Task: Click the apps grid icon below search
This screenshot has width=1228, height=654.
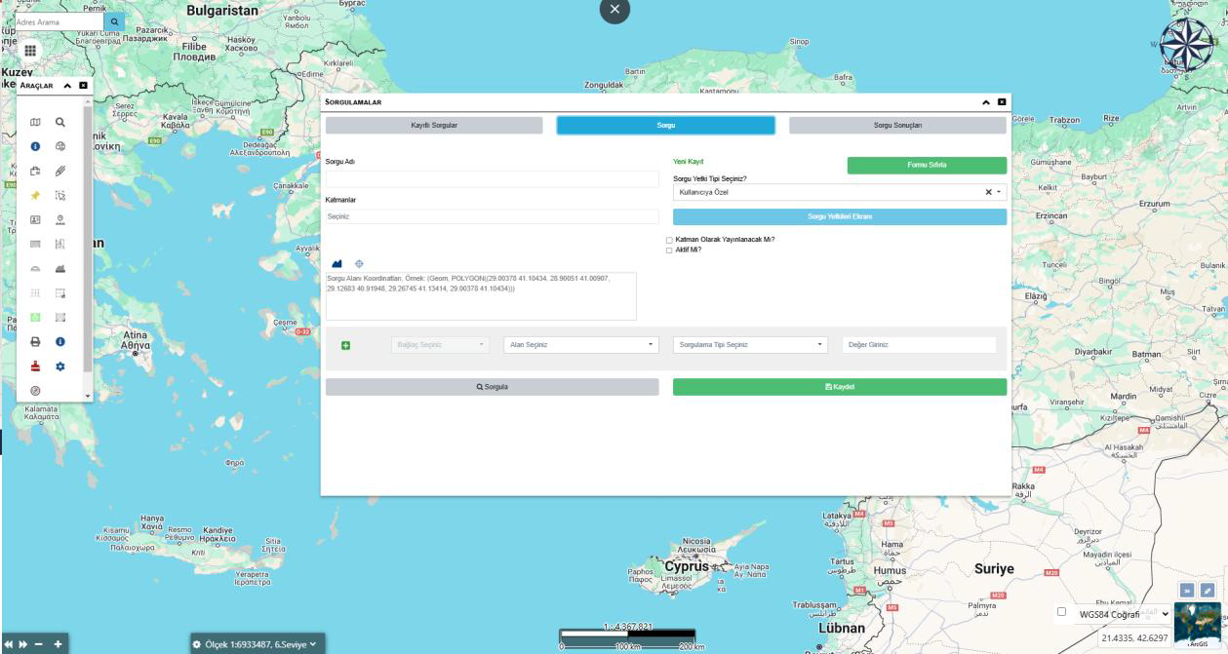Action: pos(30,51)
